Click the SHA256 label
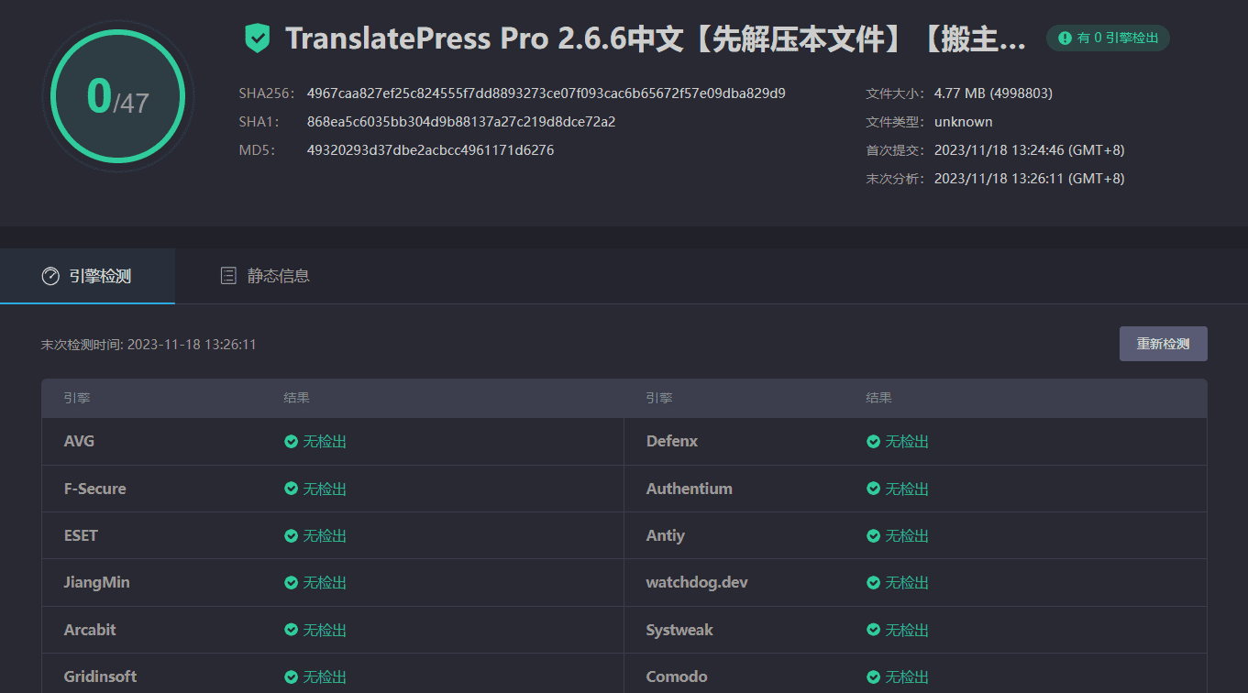This screenshot has height=693, width=1248. coord(267,93)
